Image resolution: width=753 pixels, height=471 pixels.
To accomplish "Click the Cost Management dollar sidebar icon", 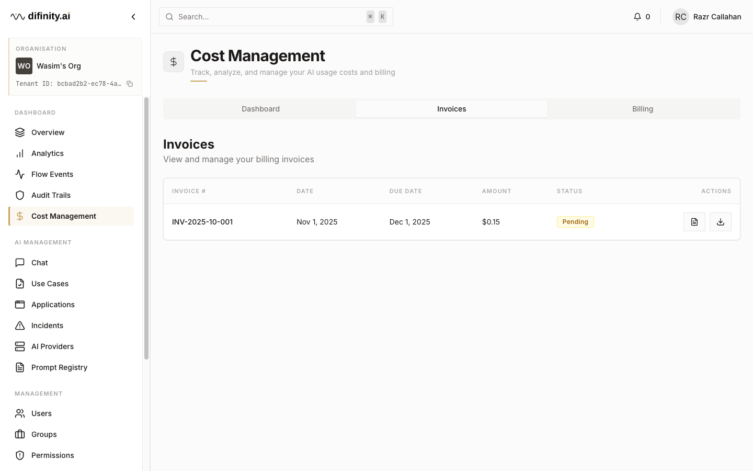I will click(x=20, y=216).
